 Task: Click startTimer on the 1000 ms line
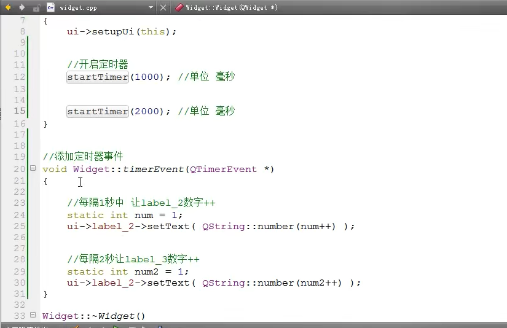click(x=98, y=77)
